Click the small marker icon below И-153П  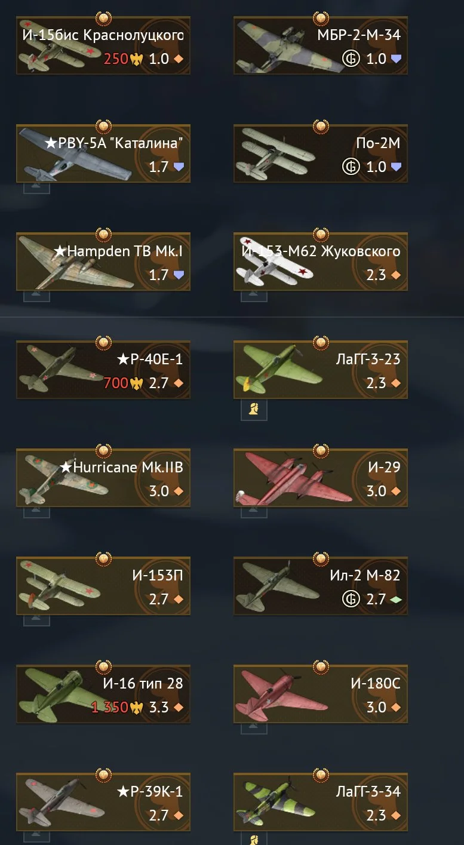(x=36, y=620)
